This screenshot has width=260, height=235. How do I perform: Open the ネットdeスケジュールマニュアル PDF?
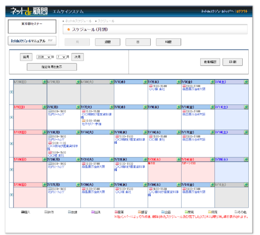(32, 41)
